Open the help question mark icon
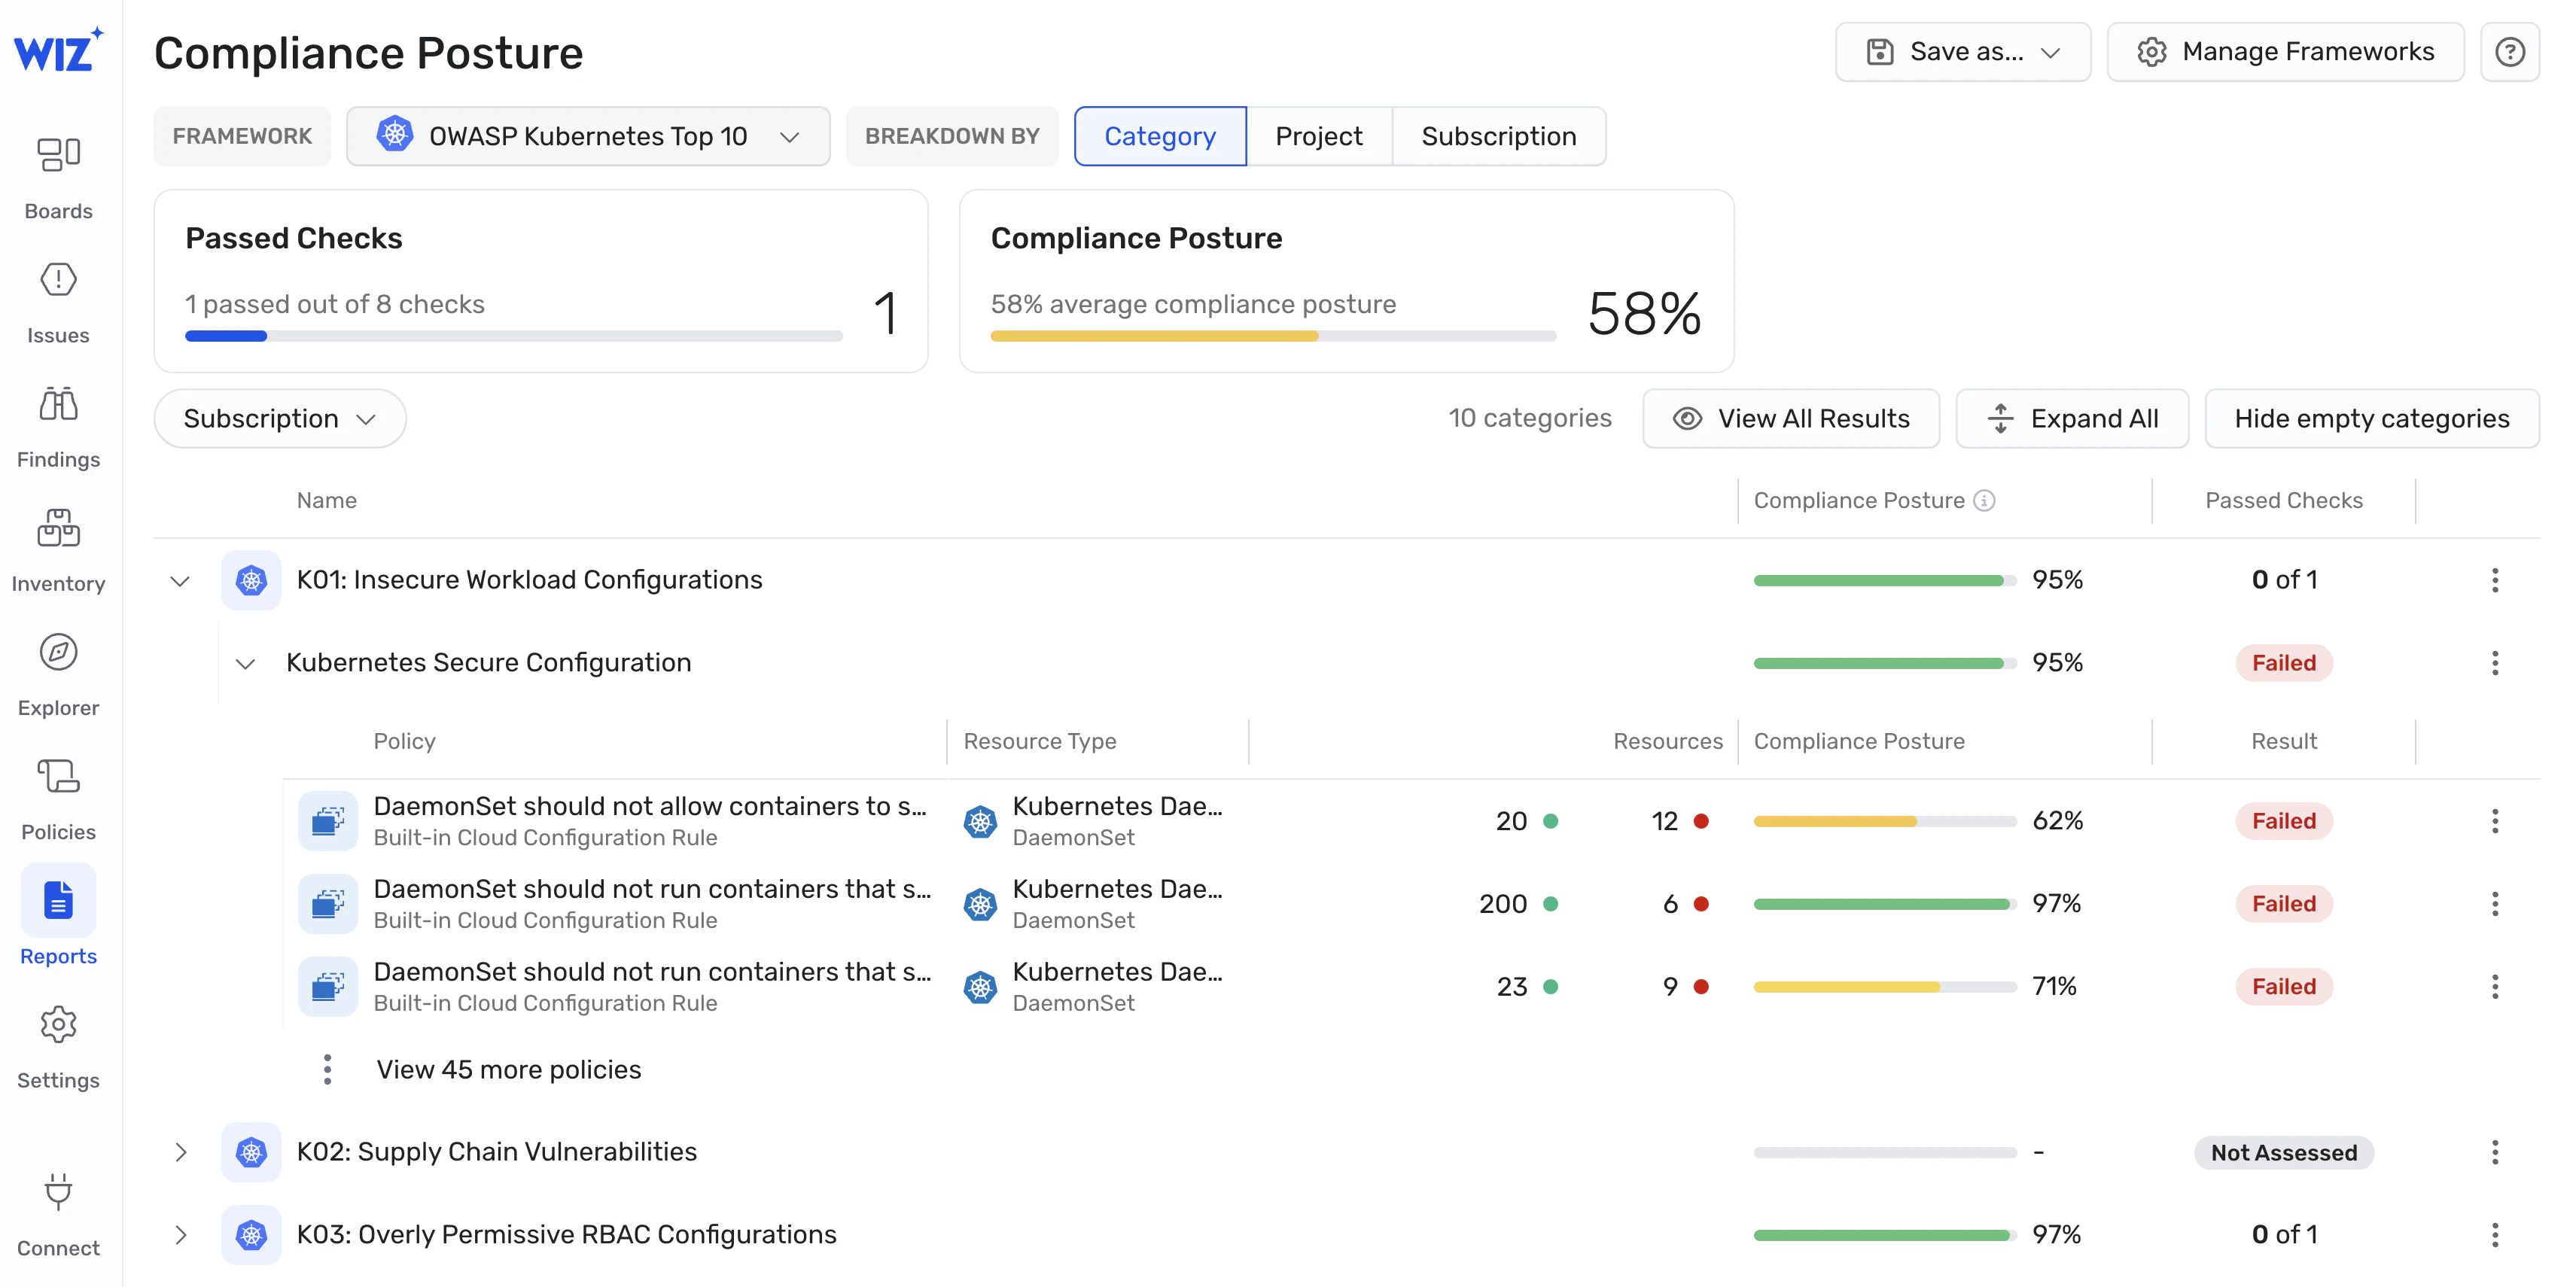The image size is (2576, 1287). pyautogui.click(x=2510, y=52)
